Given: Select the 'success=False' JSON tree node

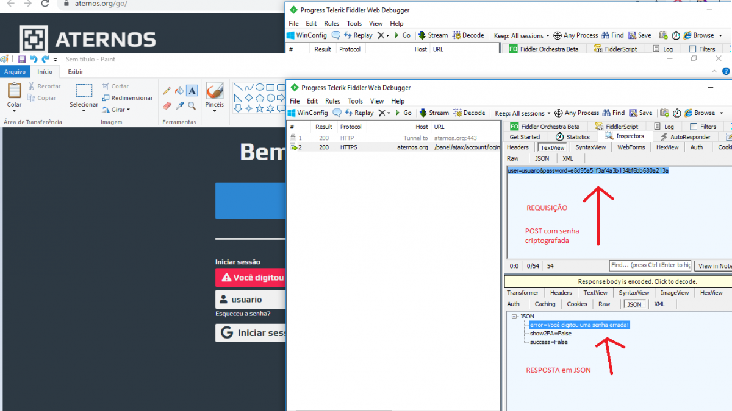Looking at the screenshot, I should coord(548,342).
